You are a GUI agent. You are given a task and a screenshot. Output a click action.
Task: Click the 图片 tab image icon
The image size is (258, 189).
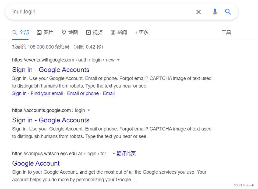pos(39,32)
